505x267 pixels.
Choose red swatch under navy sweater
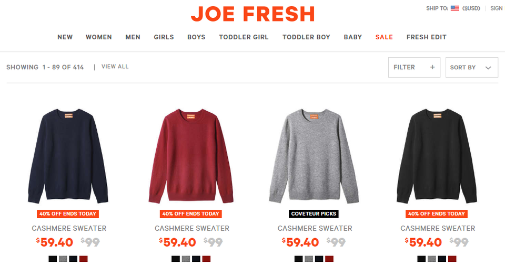(x=84, y=259)
